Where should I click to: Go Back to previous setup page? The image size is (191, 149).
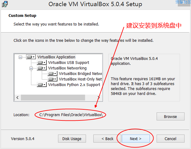(x=107, y=139)
